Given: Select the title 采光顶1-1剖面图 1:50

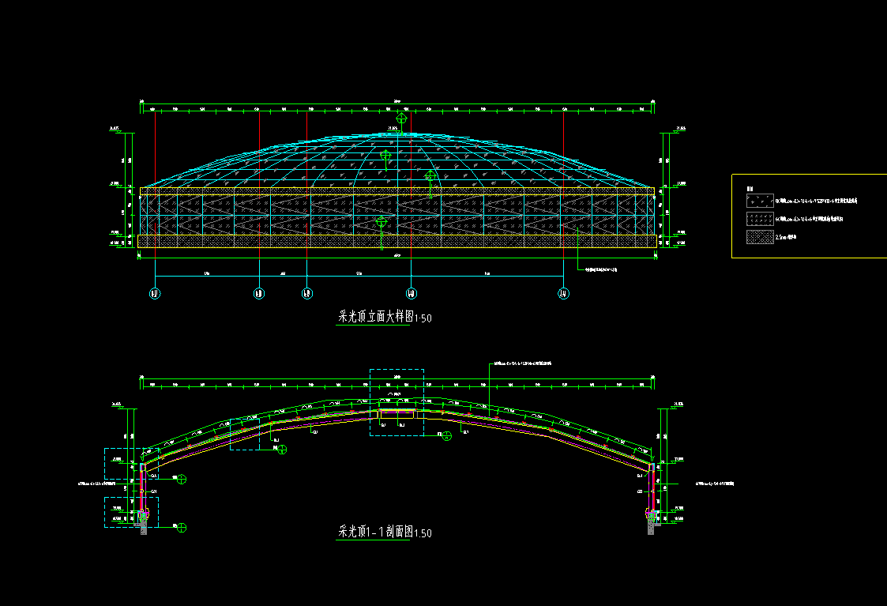Looking at the screenshot, I should pos(385,533).
